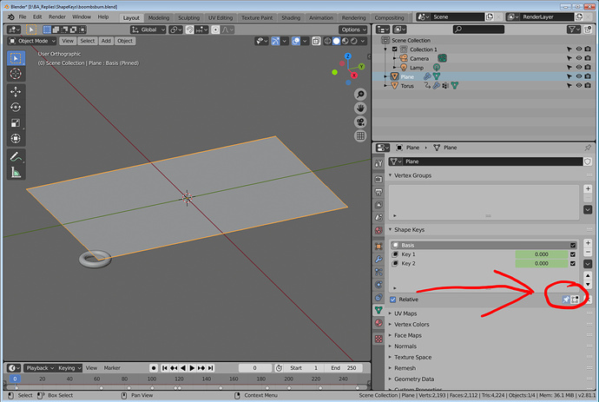Click the Key 1 value slider
This screenshot has height=402, width=599.
pyautogui.click(x=542, y=254)
